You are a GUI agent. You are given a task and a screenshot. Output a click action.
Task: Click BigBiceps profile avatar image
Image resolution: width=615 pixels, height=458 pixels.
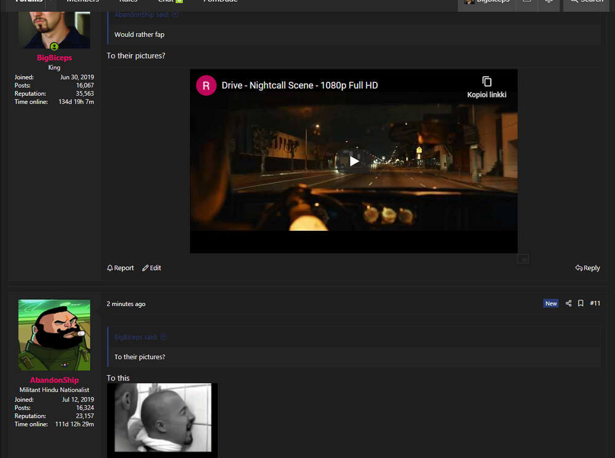pos(54,29)
